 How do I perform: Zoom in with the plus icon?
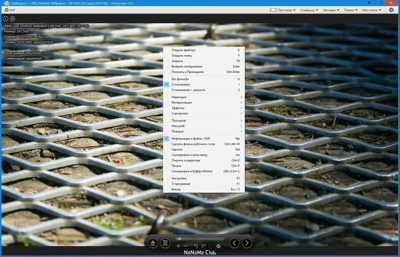coord(178,246)
